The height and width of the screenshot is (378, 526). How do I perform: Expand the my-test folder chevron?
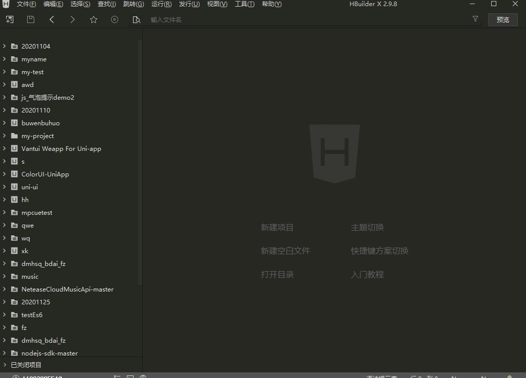point(5,72)
